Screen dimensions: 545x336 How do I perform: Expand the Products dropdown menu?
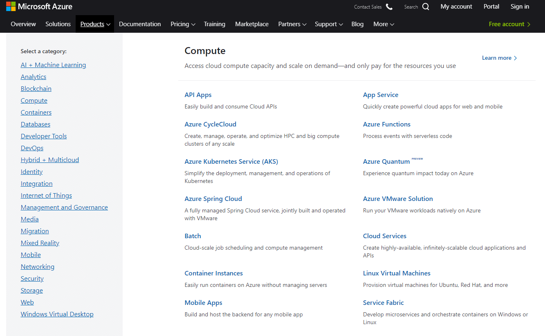point(94,24)
